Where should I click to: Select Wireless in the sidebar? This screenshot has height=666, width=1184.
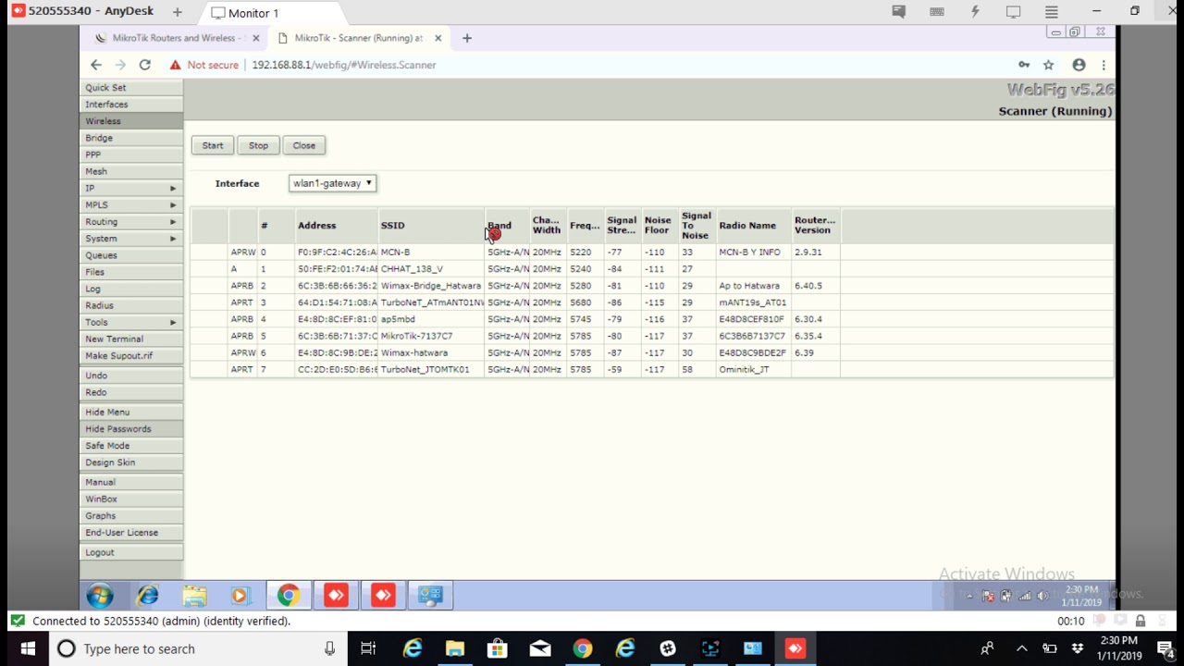point(131,121)
